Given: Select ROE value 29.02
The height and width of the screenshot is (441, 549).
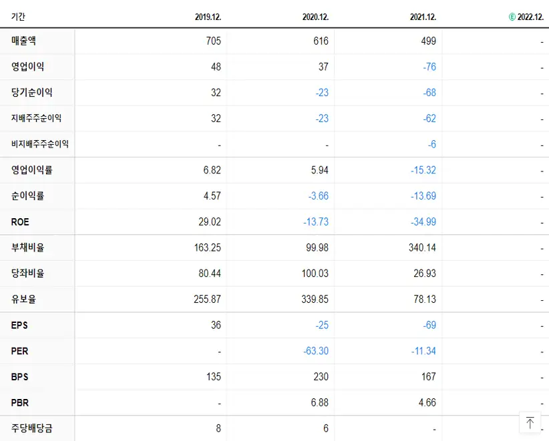Looking at the screenshot, I should 210,222.
